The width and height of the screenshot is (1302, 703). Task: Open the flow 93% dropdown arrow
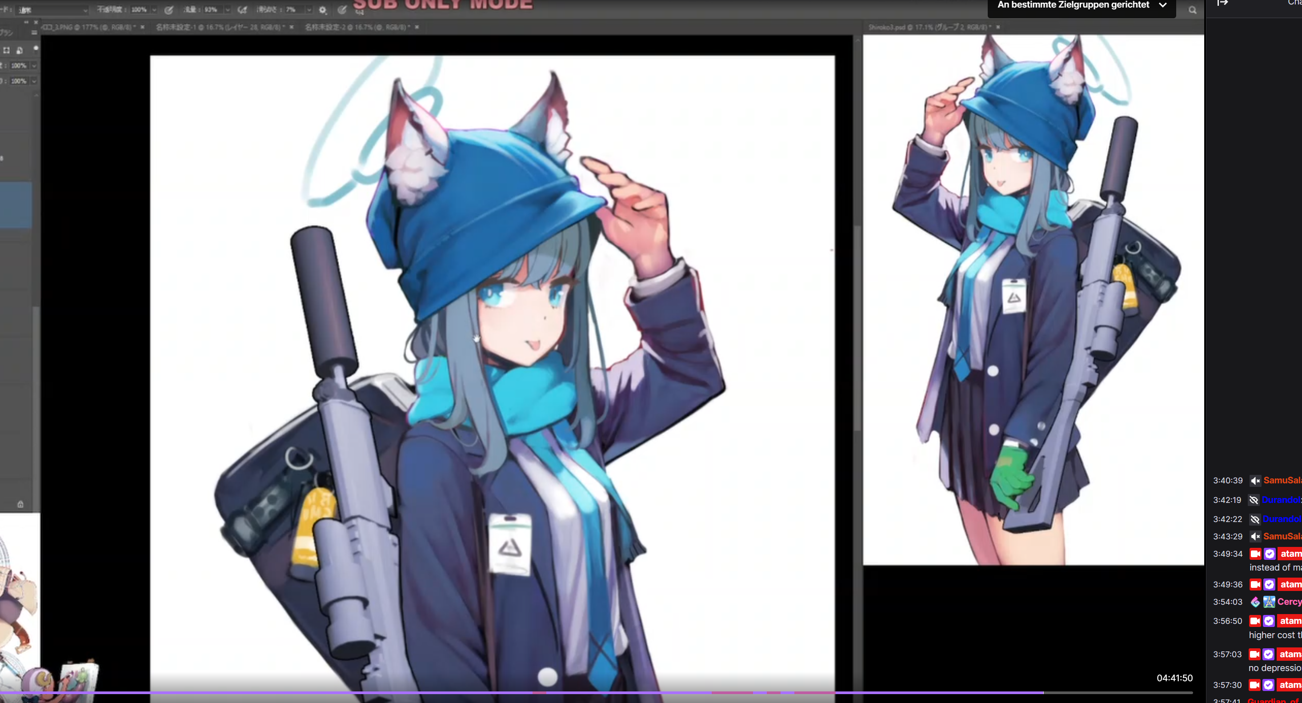[x=228, y=10]
